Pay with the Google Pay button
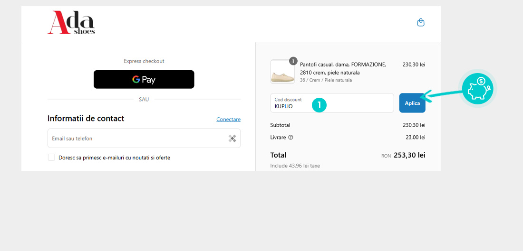This screenshot has height=251, width=523. [144, 79]
